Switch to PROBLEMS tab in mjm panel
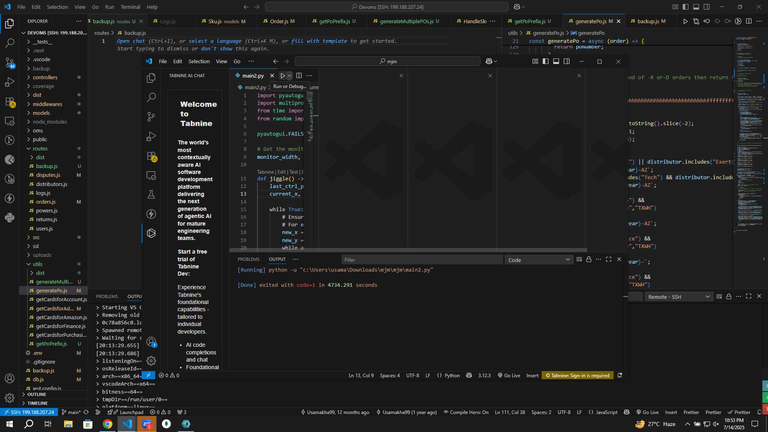This screenshot has width=768, height=432. (x=248, y=259)
